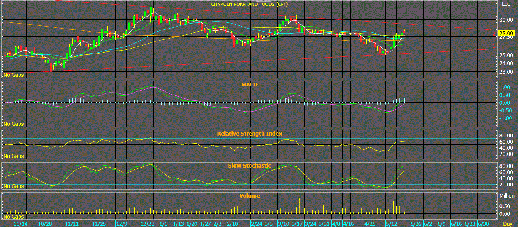Screen dimensions: 518x227
Task: Select the 5/26 date on the time axis
Action: (x=416, y=224)
